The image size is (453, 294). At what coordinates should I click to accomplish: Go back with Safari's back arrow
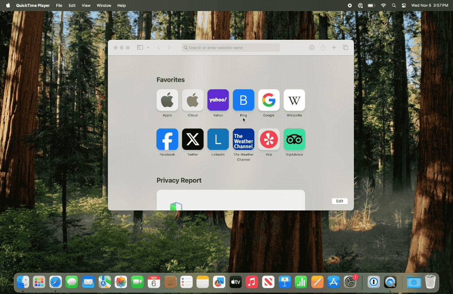click(158, 47)
